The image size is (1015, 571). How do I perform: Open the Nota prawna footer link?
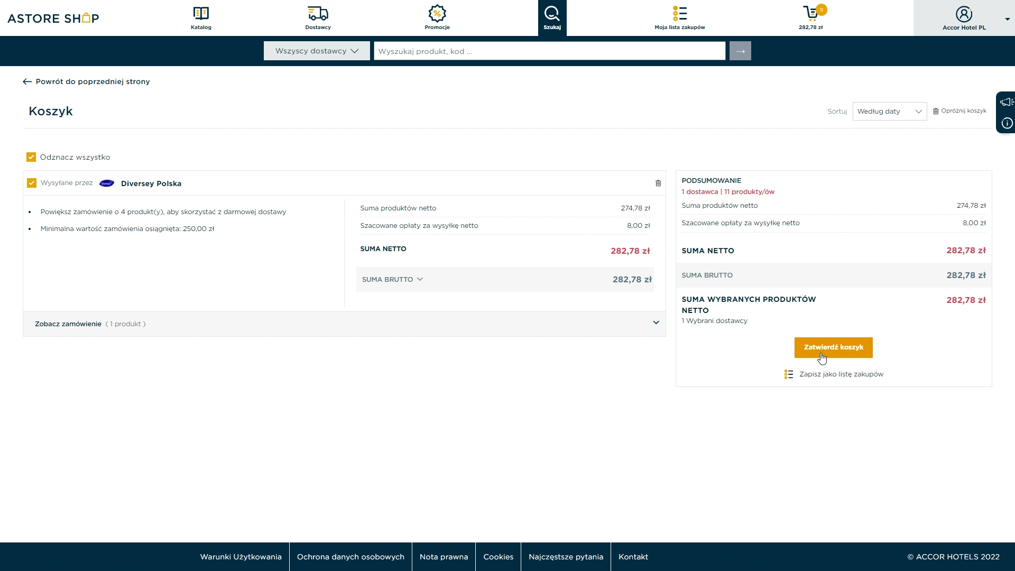(x=444, y=557)
